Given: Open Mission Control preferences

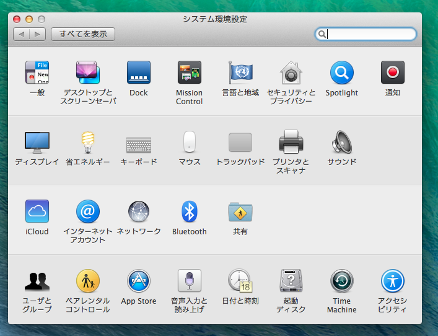Looking at the screenshot, I should 190,73.
